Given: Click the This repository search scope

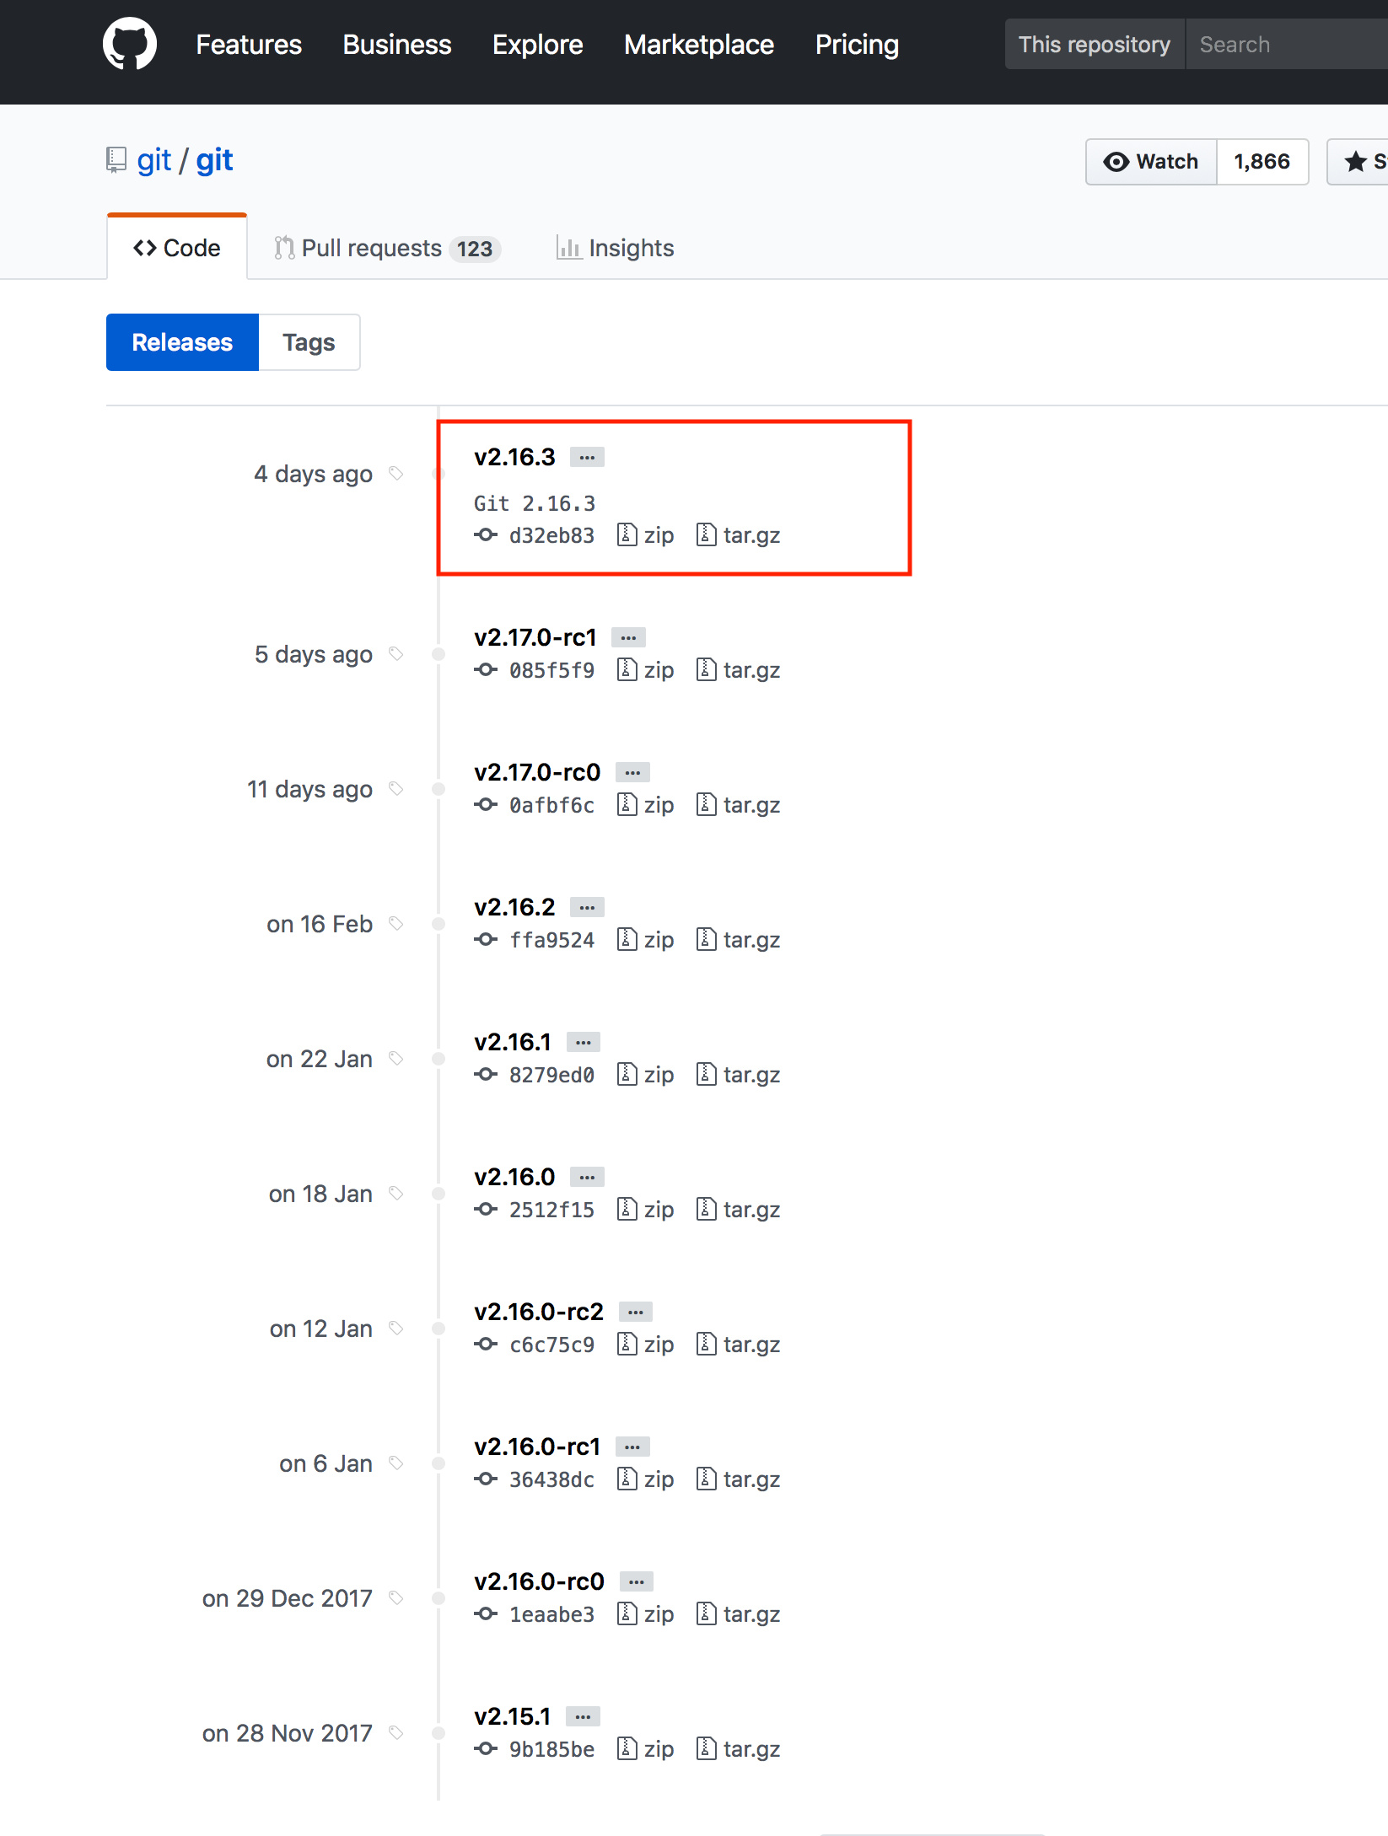Looking at the screenshot, I should pyautogui.click(x=1095, y=44).
